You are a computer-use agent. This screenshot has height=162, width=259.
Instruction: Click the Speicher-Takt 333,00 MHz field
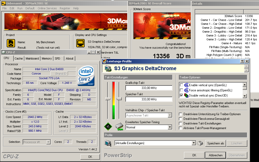149,99
